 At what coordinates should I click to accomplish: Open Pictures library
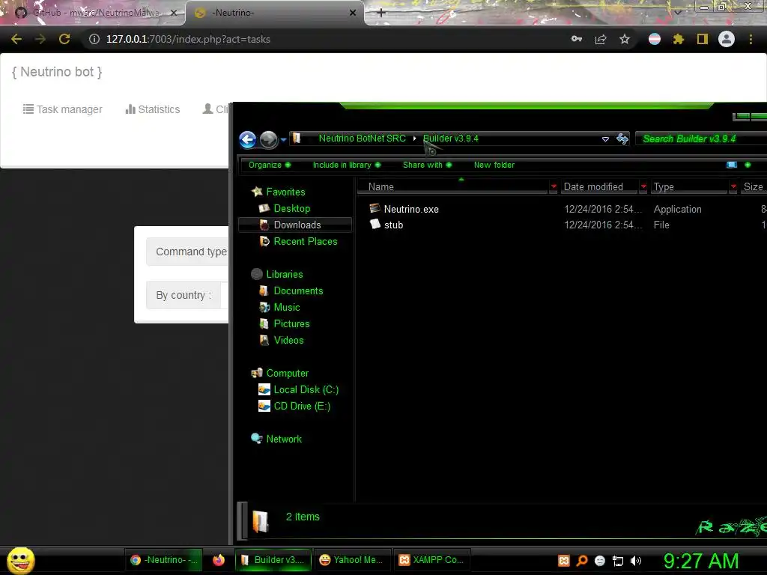[291, 323]
